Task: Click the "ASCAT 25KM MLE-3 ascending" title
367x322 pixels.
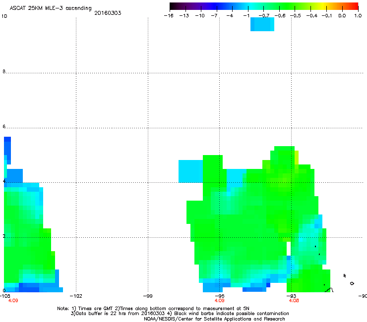Action: [51, 8]
